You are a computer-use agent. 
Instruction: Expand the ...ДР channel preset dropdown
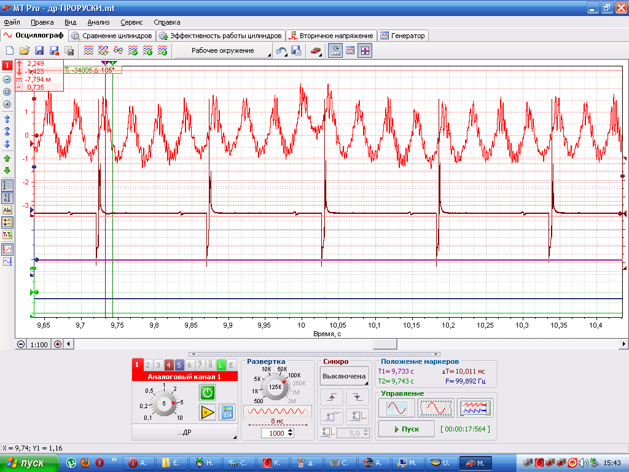pyautogui.click(x=185, y=432)
